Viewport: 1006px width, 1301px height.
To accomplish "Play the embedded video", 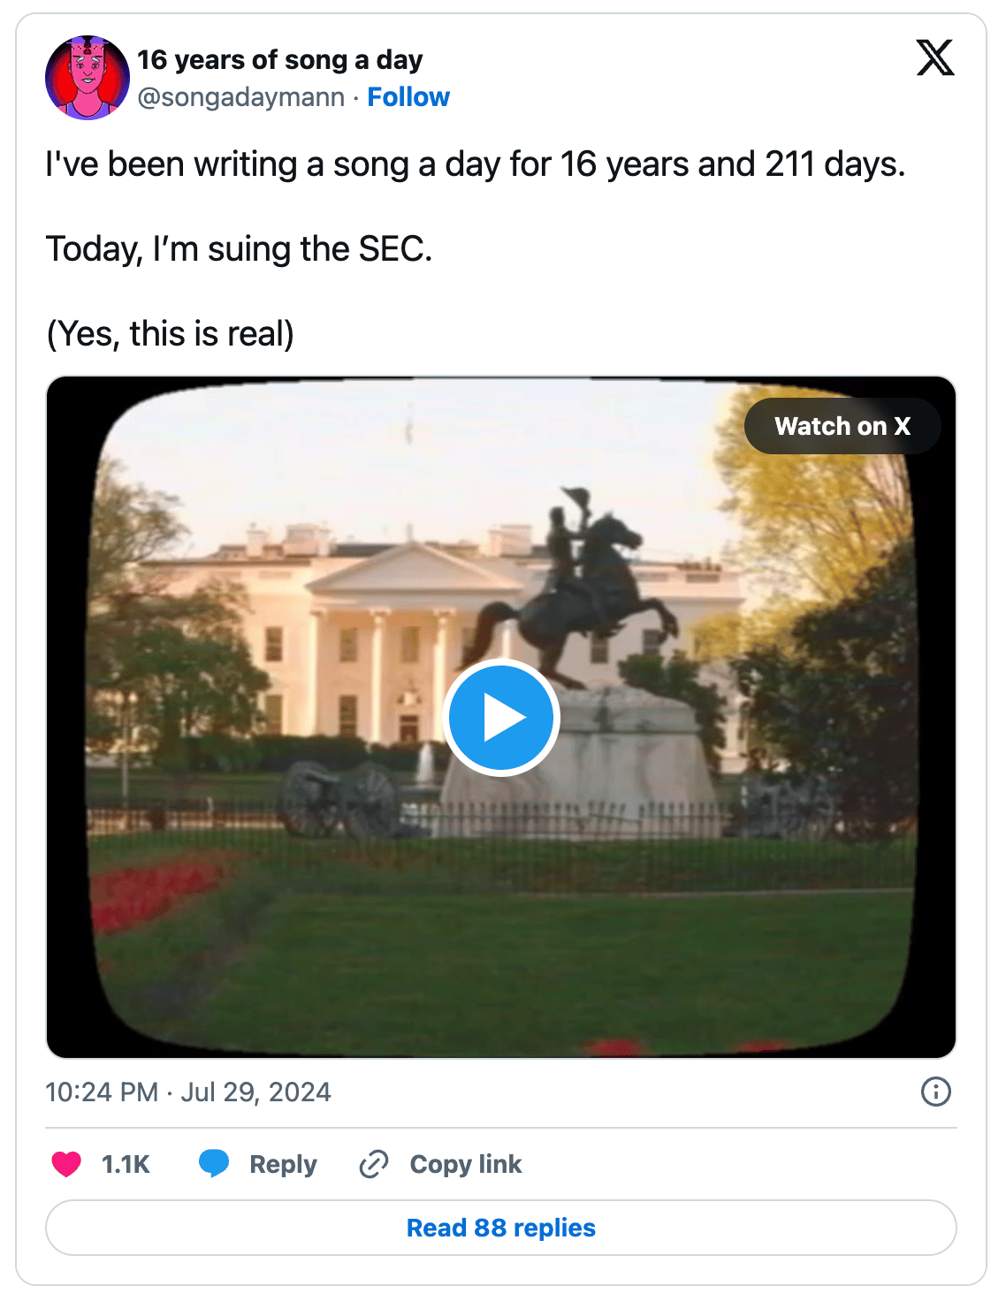I will point(500,717).
